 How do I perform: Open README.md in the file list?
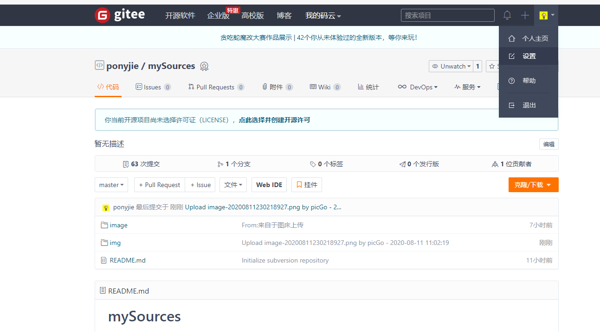coord(128,260)
